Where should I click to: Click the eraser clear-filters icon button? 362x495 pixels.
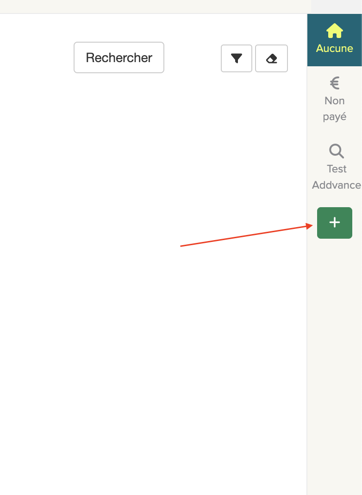point(271,58)
